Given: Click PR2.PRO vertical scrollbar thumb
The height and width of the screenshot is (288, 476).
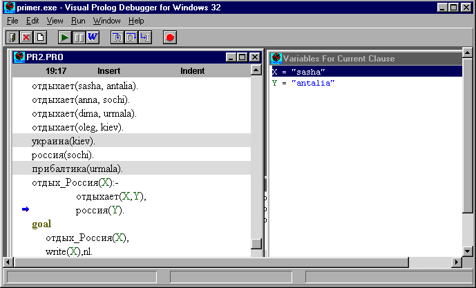Looking at the screenshot, I should [256, 244].
